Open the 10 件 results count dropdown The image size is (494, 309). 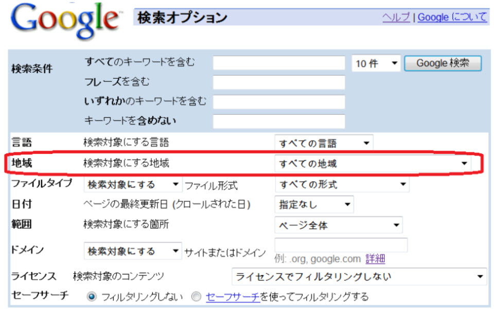pyautogui.click(x=376, y=63)
